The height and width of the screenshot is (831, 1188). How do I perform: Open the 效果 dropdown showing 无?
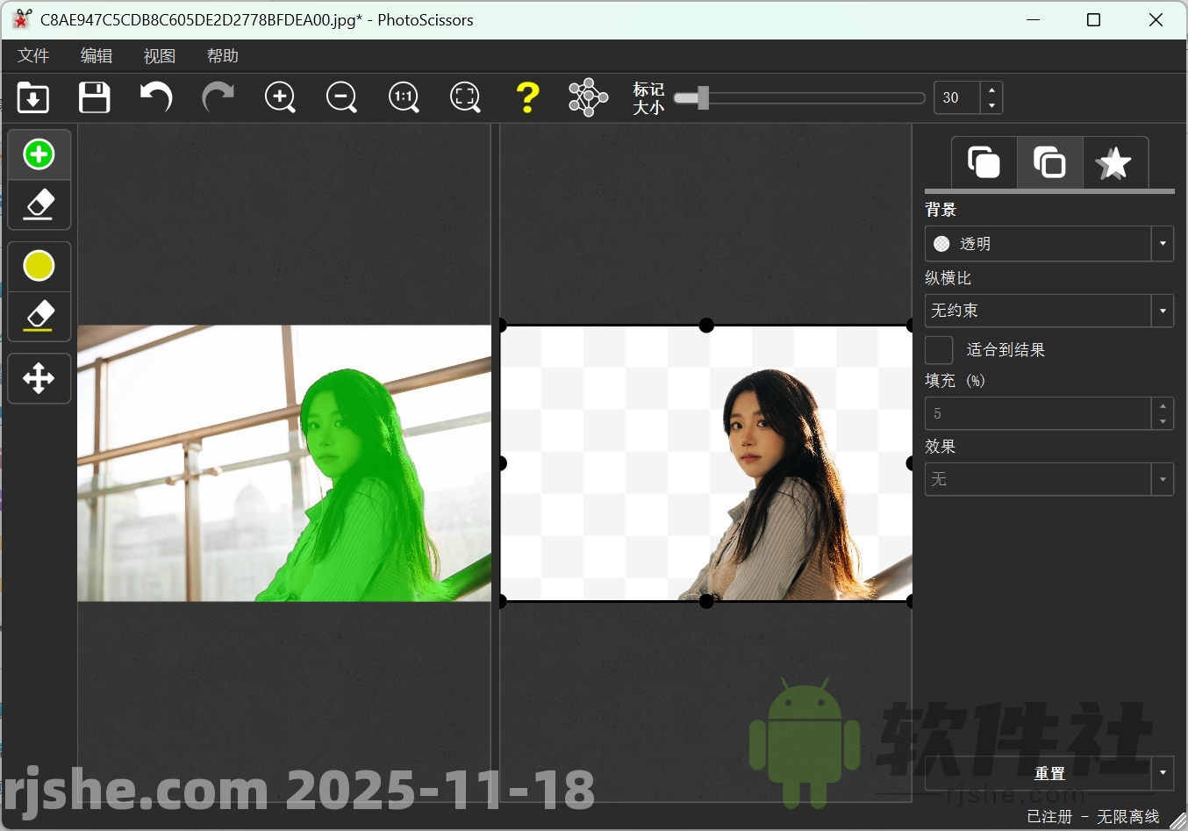1163,479
